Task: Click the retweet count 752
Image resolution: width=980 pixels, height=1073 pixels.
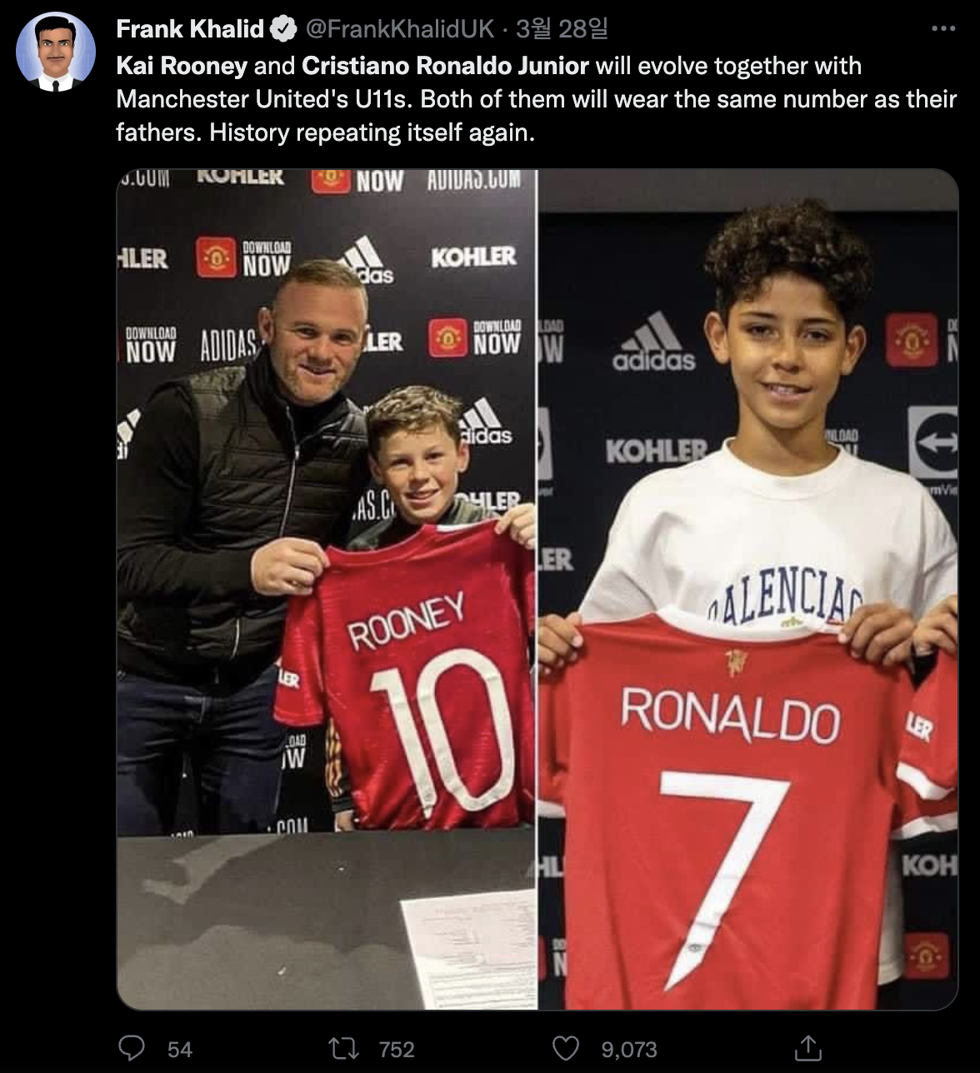Action: click(397, 1049)
